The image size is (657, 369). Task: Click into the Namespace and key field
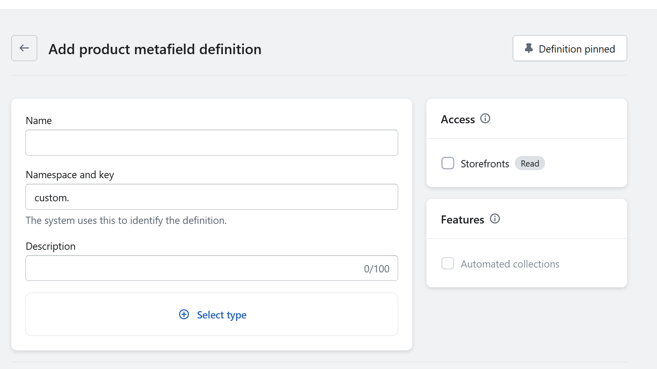(x=212, y=197)
